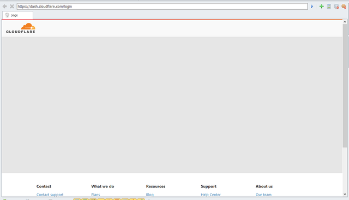Click the scrollbar up arrow
The height and width of the screenshot is (200, 349).
(345, 22)
